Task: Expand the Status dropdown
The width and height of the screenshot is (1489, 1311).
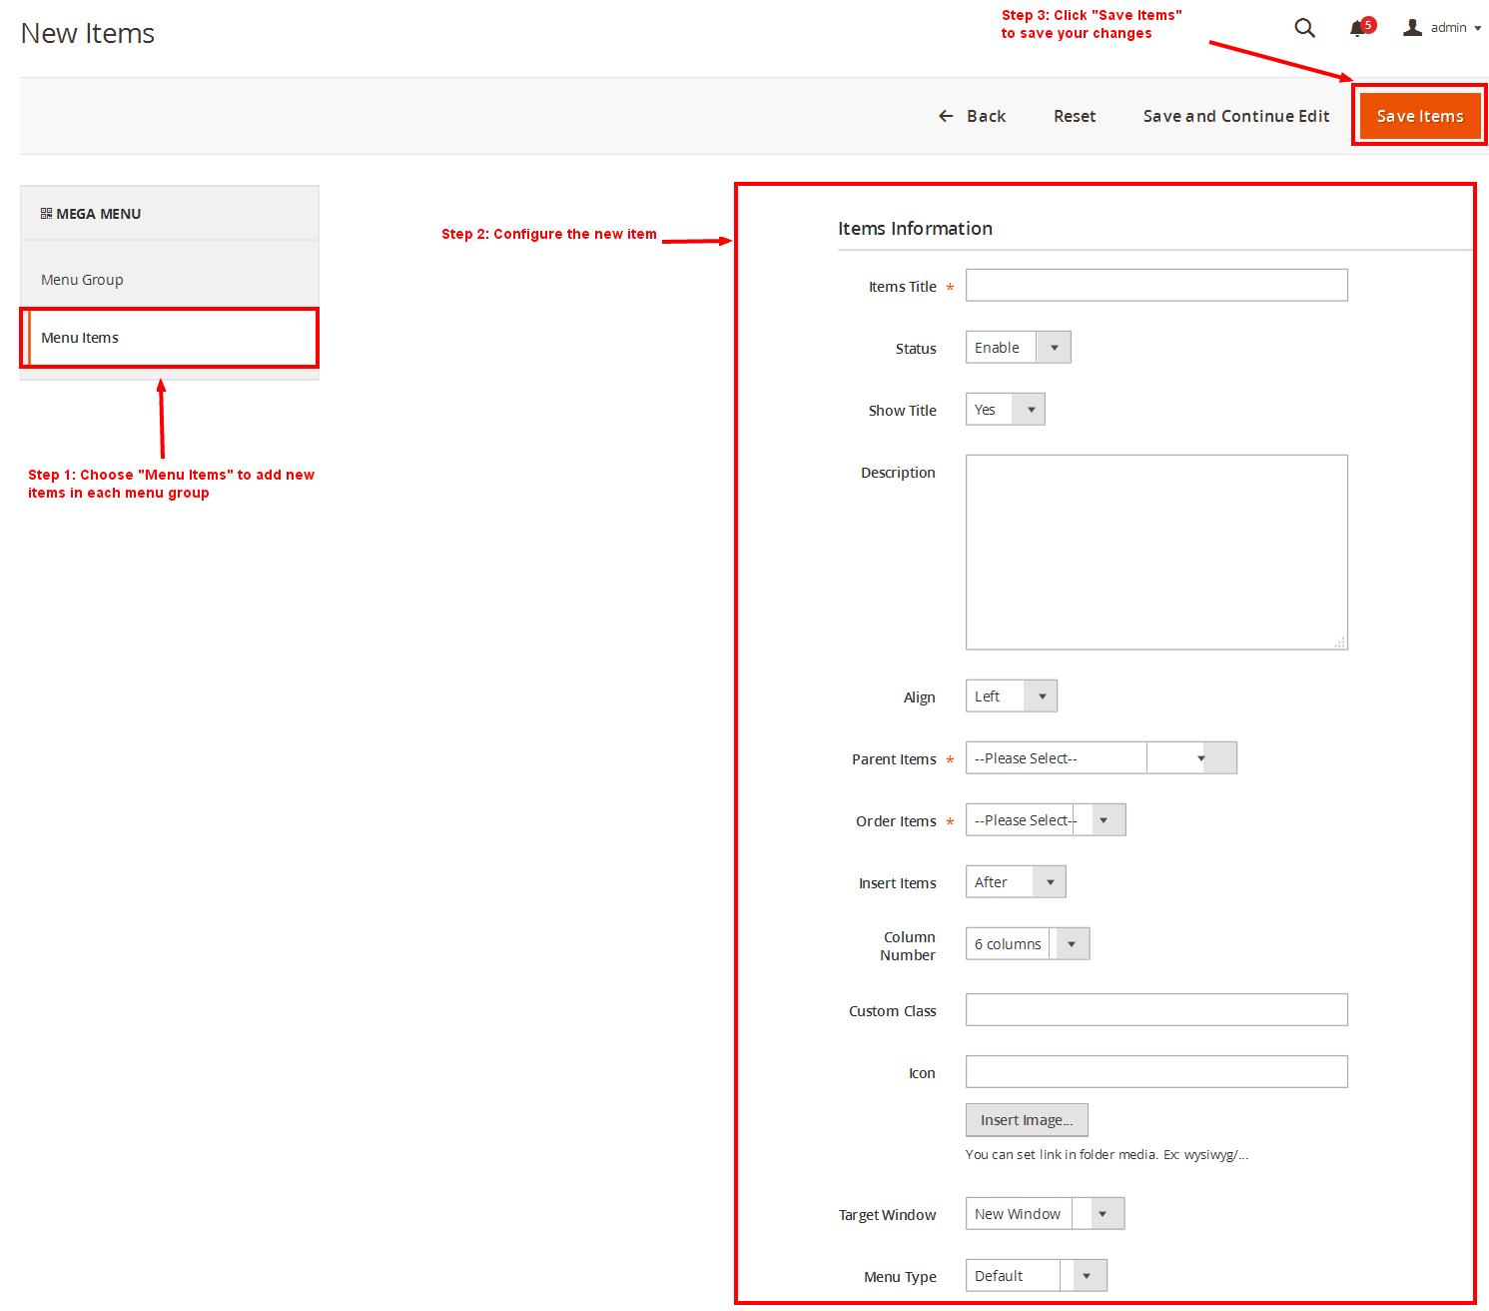Action: pos(1018,348)
